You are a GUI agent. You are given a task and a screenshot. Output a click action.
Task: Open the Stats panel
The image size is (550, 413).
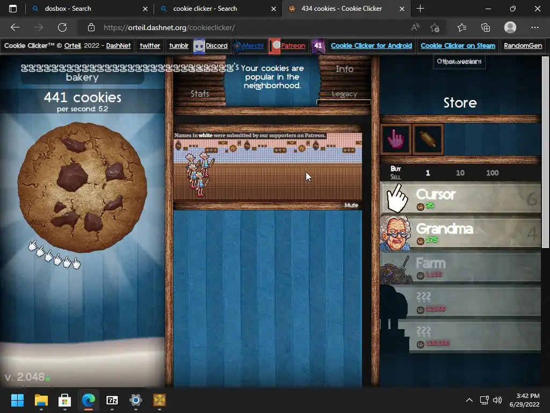click(x=200, y=94)
